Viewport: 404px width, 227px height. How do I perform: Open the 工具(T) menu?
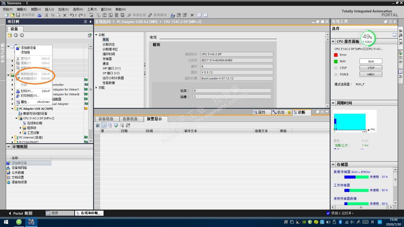[92, 9]
